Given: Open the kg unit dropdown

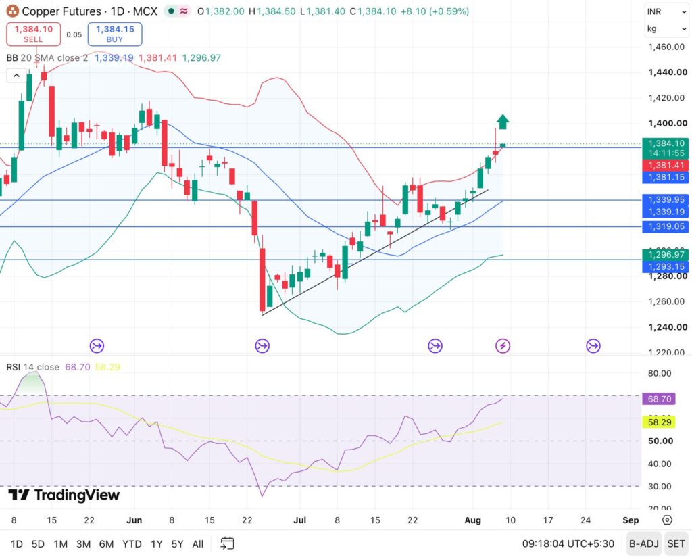Looking at the screenshot, I should point(666,28).
